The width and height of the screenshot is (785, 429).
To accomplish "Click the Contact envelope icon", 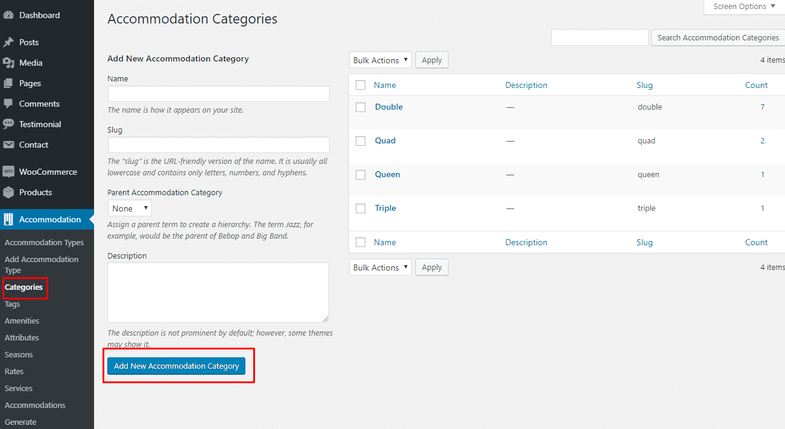I will pos(8,145).
